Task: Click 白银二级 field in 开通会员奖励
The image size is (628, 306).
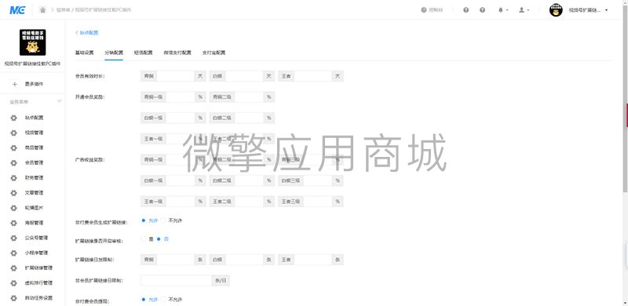Action: (x=249, y=118)
